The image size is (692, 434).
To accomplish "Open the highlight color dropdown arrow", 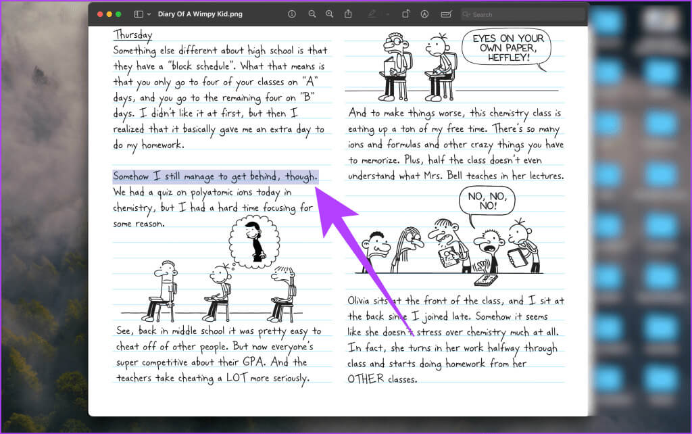I will coord(387,14).
